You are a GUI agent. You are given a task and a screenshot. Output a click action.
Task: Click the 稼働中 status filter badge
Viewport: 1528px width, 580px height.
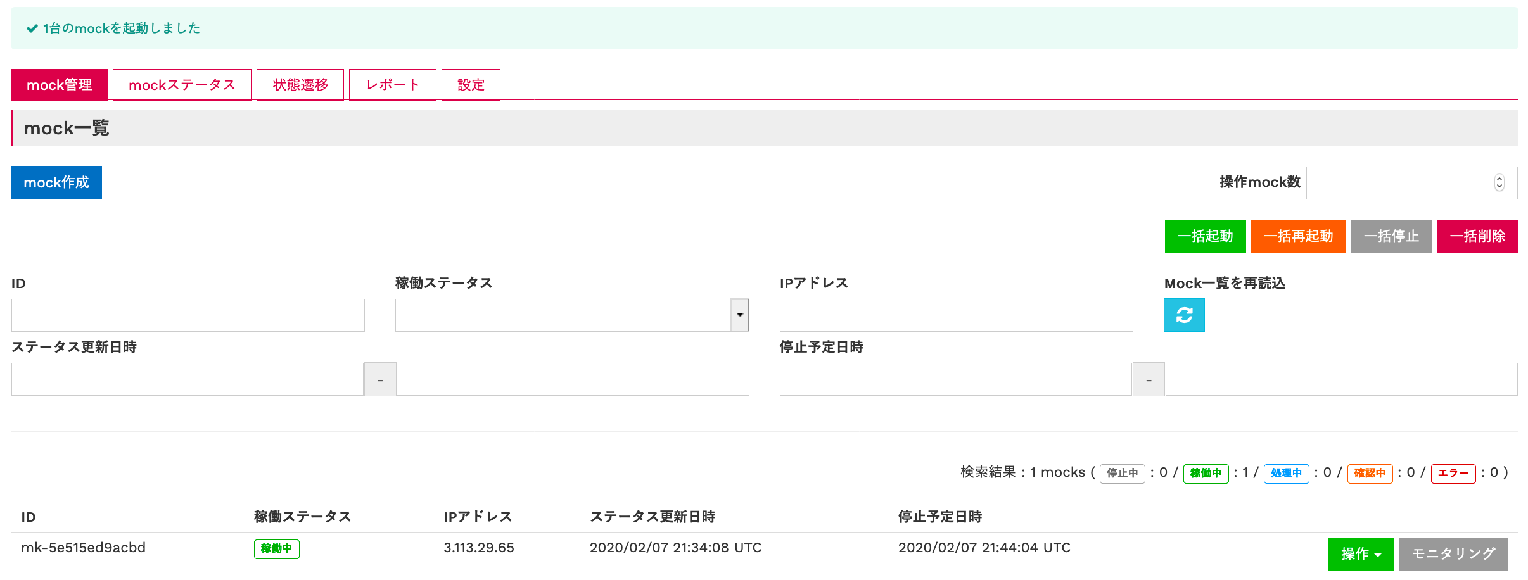tap(1206, 473)
